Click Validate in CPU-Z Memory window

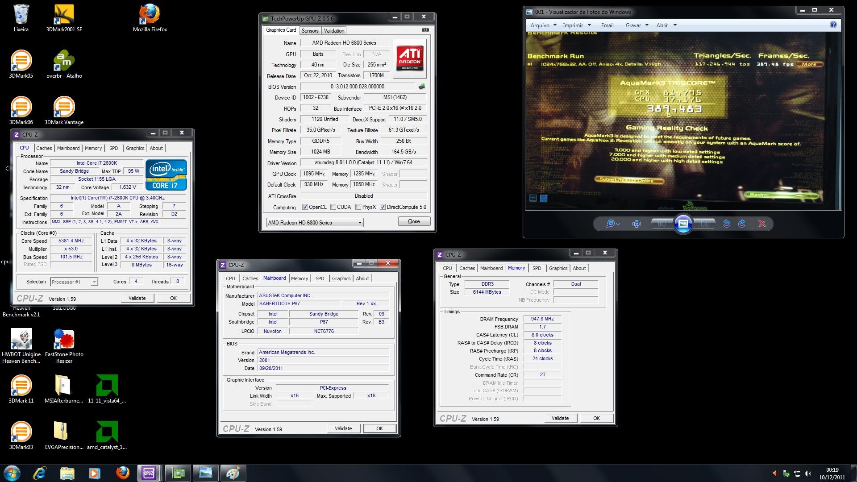pos(560,418)
